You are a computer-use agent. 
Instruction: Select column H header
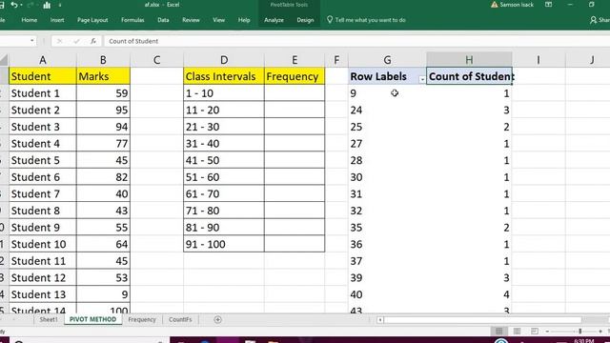[x=469, y=60]
